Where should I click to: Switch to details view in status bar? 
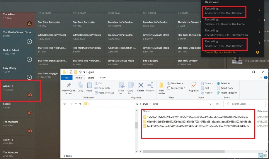tap(260, 155)
